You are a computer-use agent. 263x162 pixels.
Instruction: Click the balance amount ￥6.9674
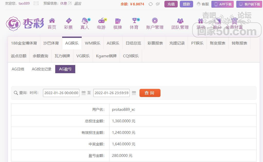[137, 4]
